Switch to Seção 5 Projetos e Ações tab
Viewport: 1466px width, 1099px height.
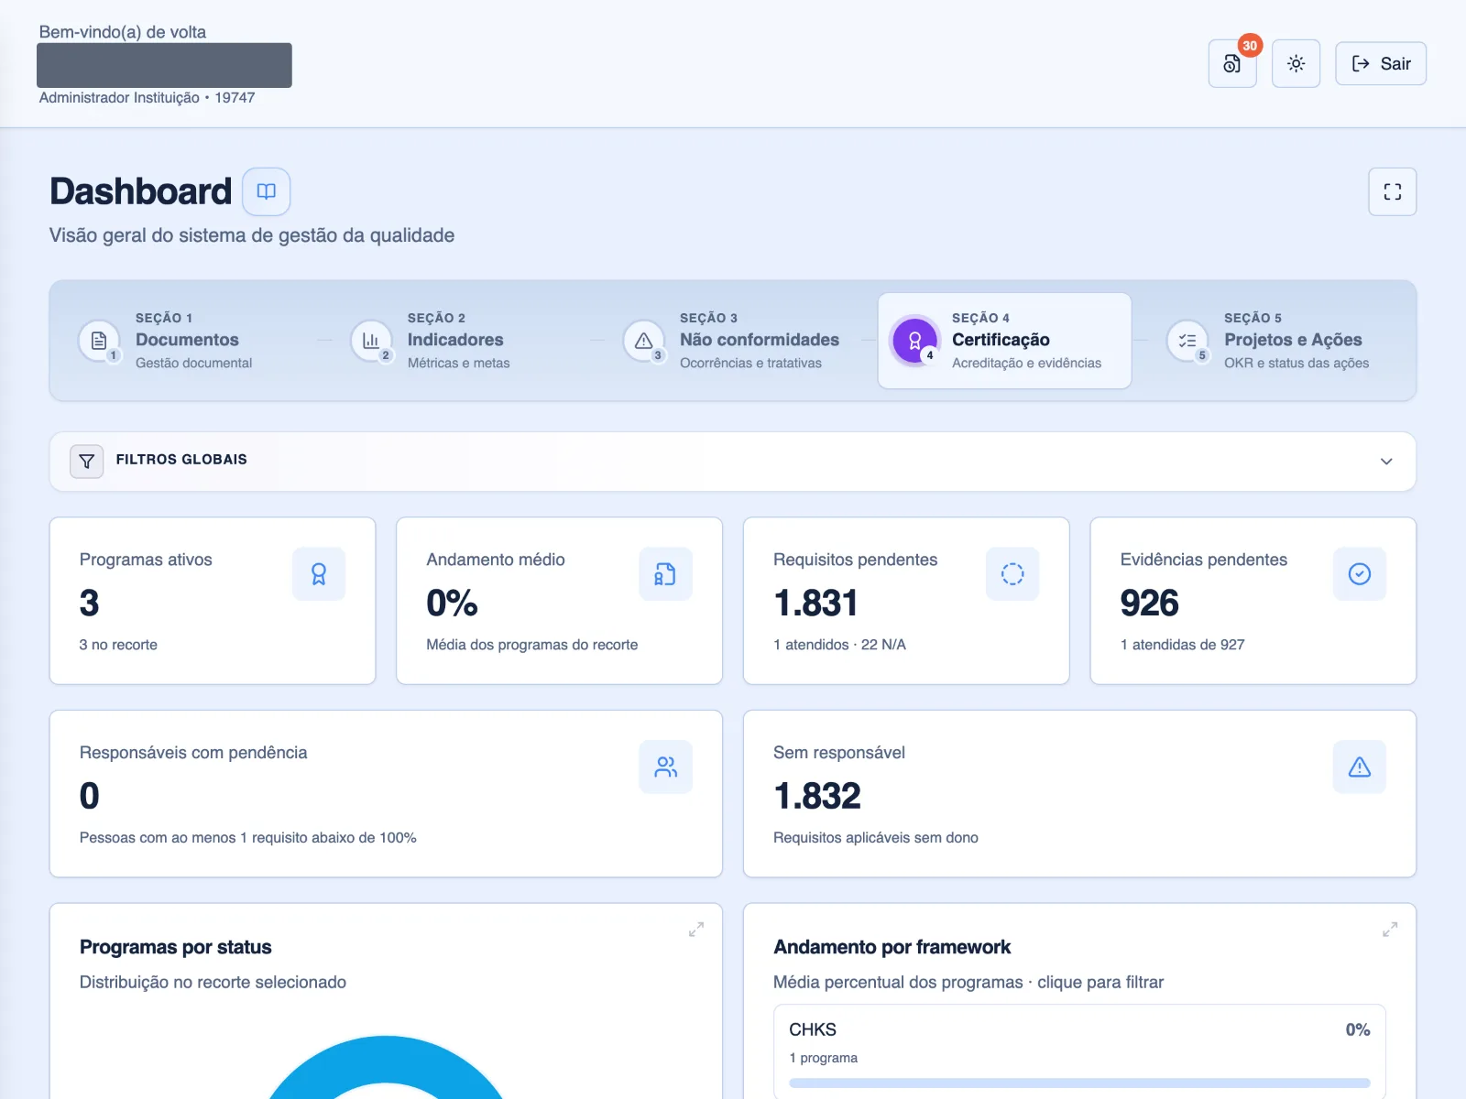[x=1277, y=341]
